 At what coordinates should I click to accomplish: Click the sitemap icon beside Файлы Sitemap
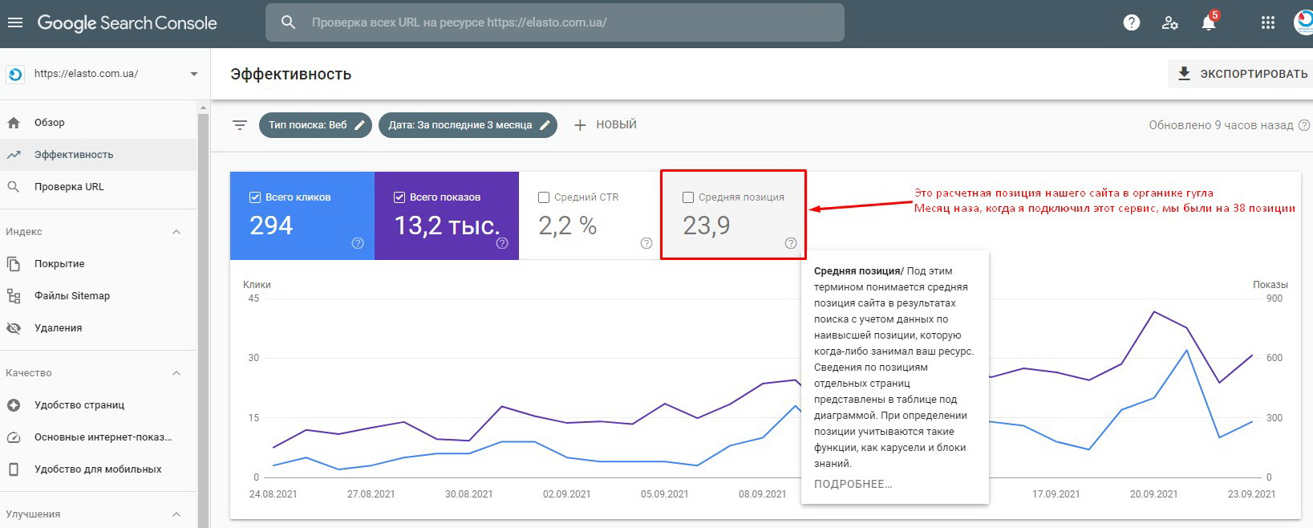[x=14, y=296]
